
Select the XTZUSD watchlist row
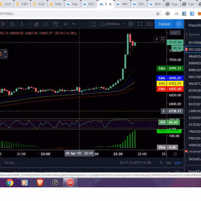193,125
